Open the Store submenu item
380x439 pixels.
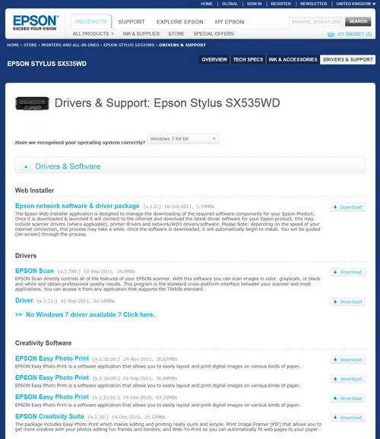tap(176, 33)
